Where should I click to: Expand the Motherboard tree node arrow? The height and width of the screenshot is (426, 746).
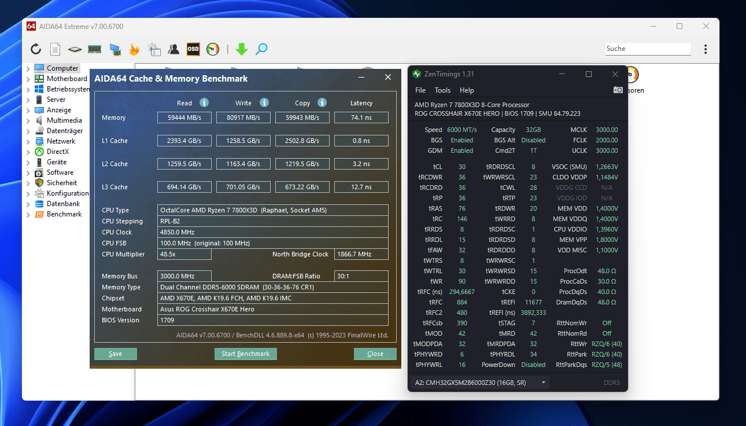tap(28, 79)
